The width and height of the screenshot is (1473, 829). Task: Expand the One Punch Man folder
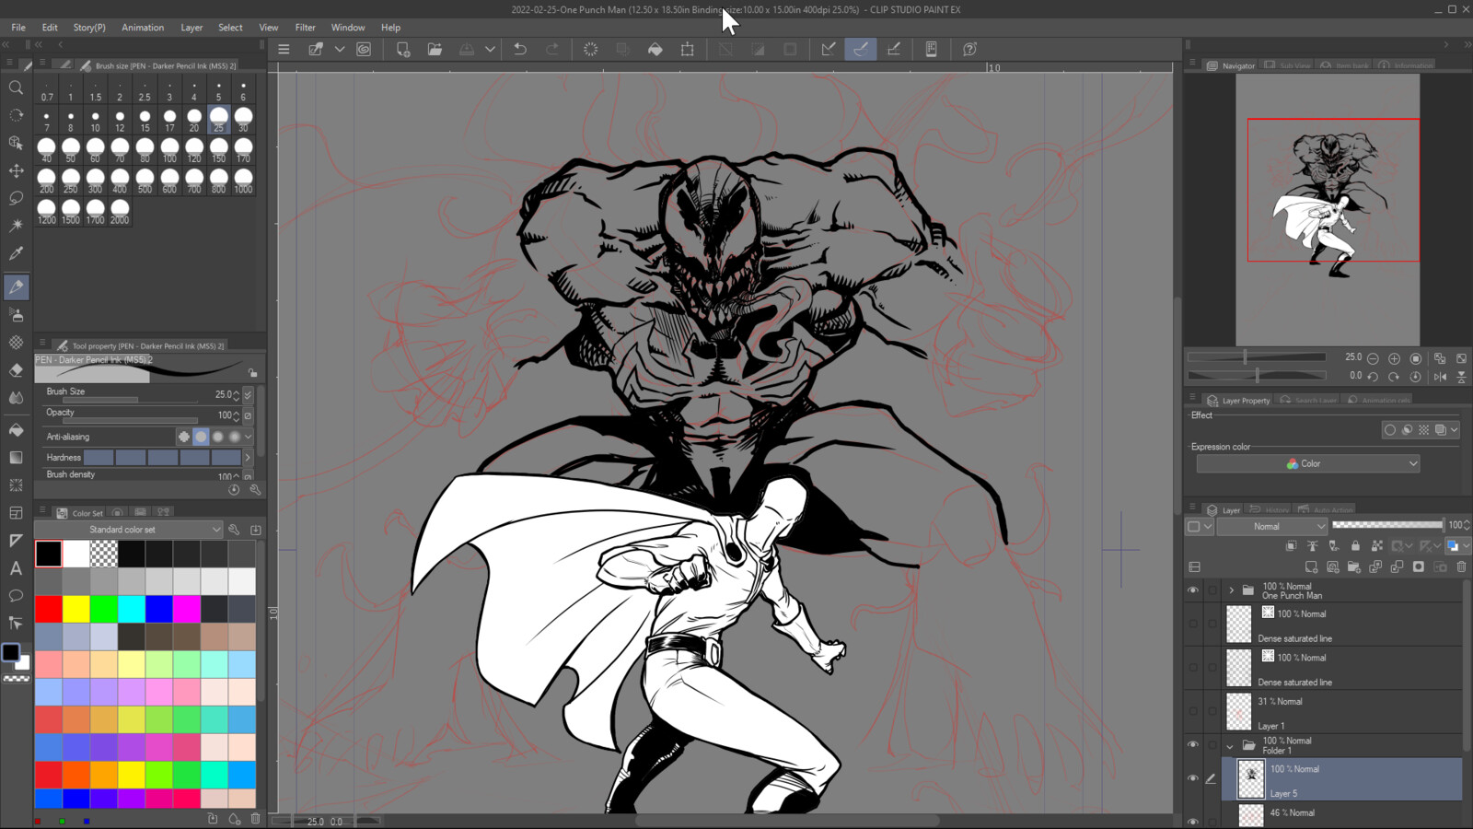pyautogui.click(x=1231, y=590)
